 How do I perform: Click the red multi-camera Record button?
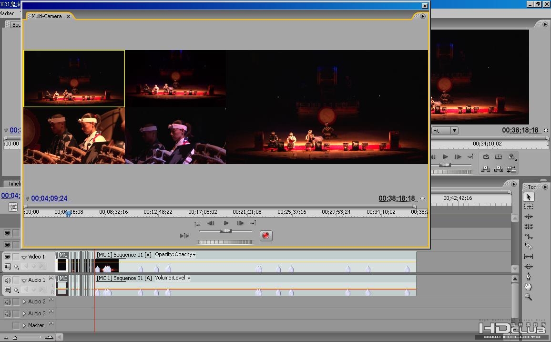266,235
